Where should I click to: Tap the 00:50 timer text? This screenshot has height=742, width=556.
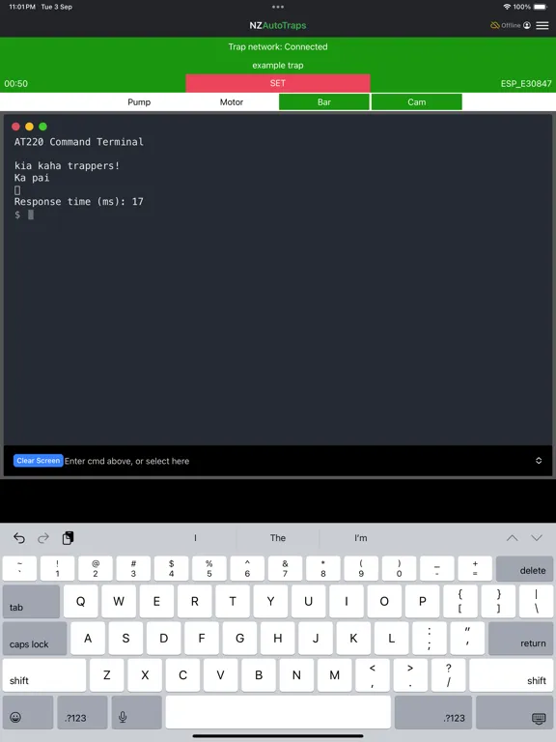16,84
